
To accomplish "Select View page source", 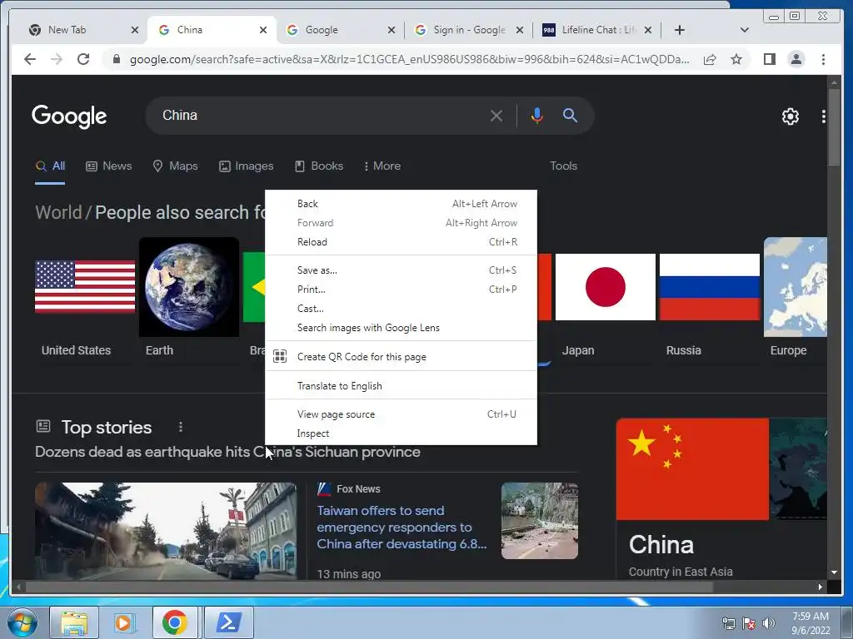I will pos(401,414).
